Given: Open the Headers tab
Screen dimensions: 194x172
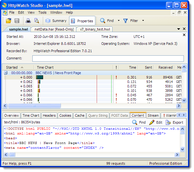Looking at the screenshot, I should pyautogui.click(x=49, y=115).
